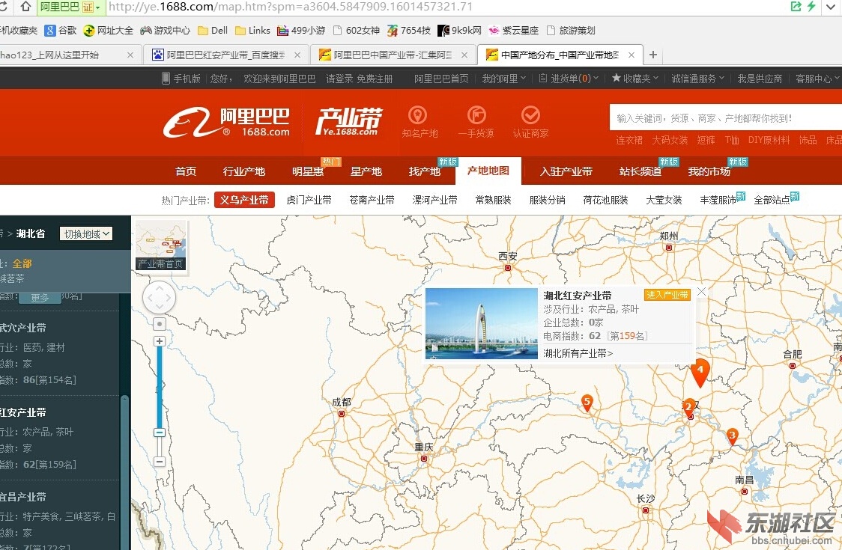The width and height of the screenshot is (842, 550).
Task: Switch to the 阿里巴巴中国产业带 tab
Action: pyautogui.click(x=393, y=55)
